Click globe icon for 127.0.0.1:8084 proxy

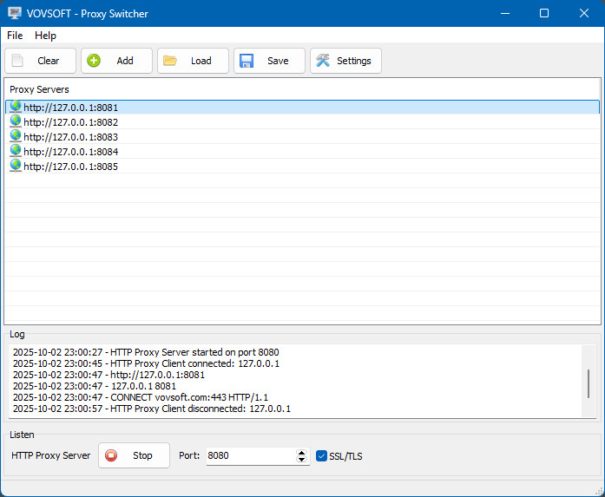[x=16, y=151]
